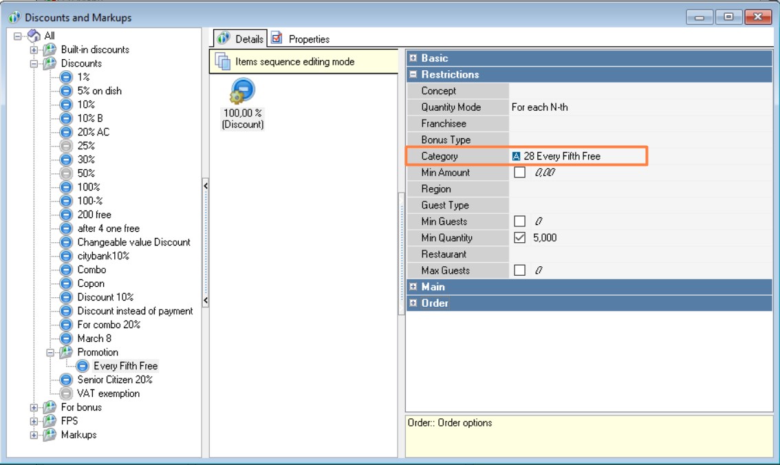Click the Every Fifth Free discount icon
Screen dimensions: 780x465
click(83, 366)
